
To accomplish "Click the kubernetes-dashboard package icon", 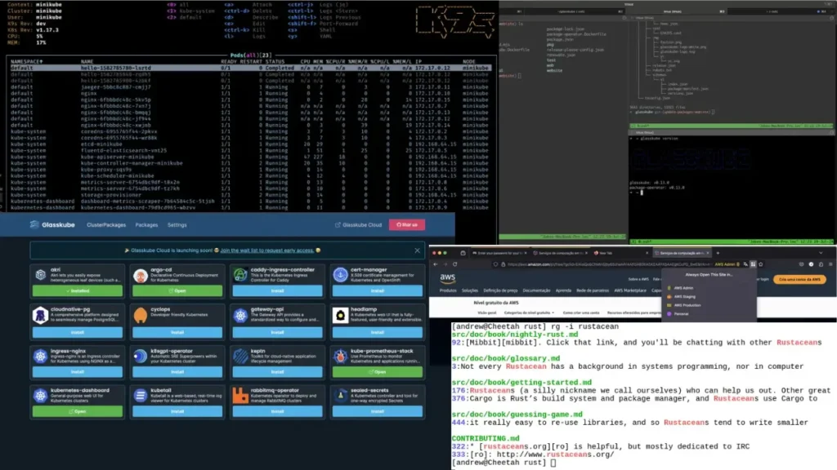I will (41, 396).
